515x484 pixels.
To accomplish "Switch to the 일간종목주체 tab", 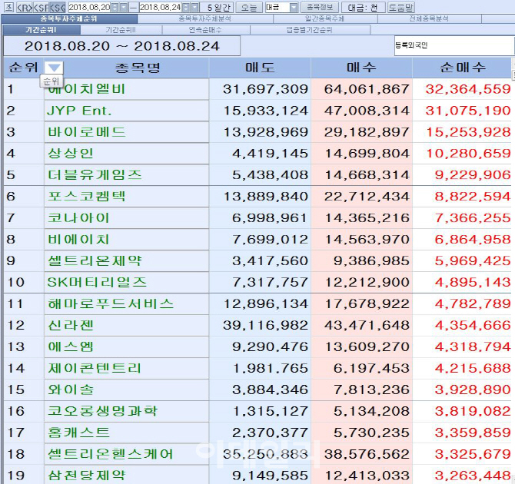I will tap(325, 18).
